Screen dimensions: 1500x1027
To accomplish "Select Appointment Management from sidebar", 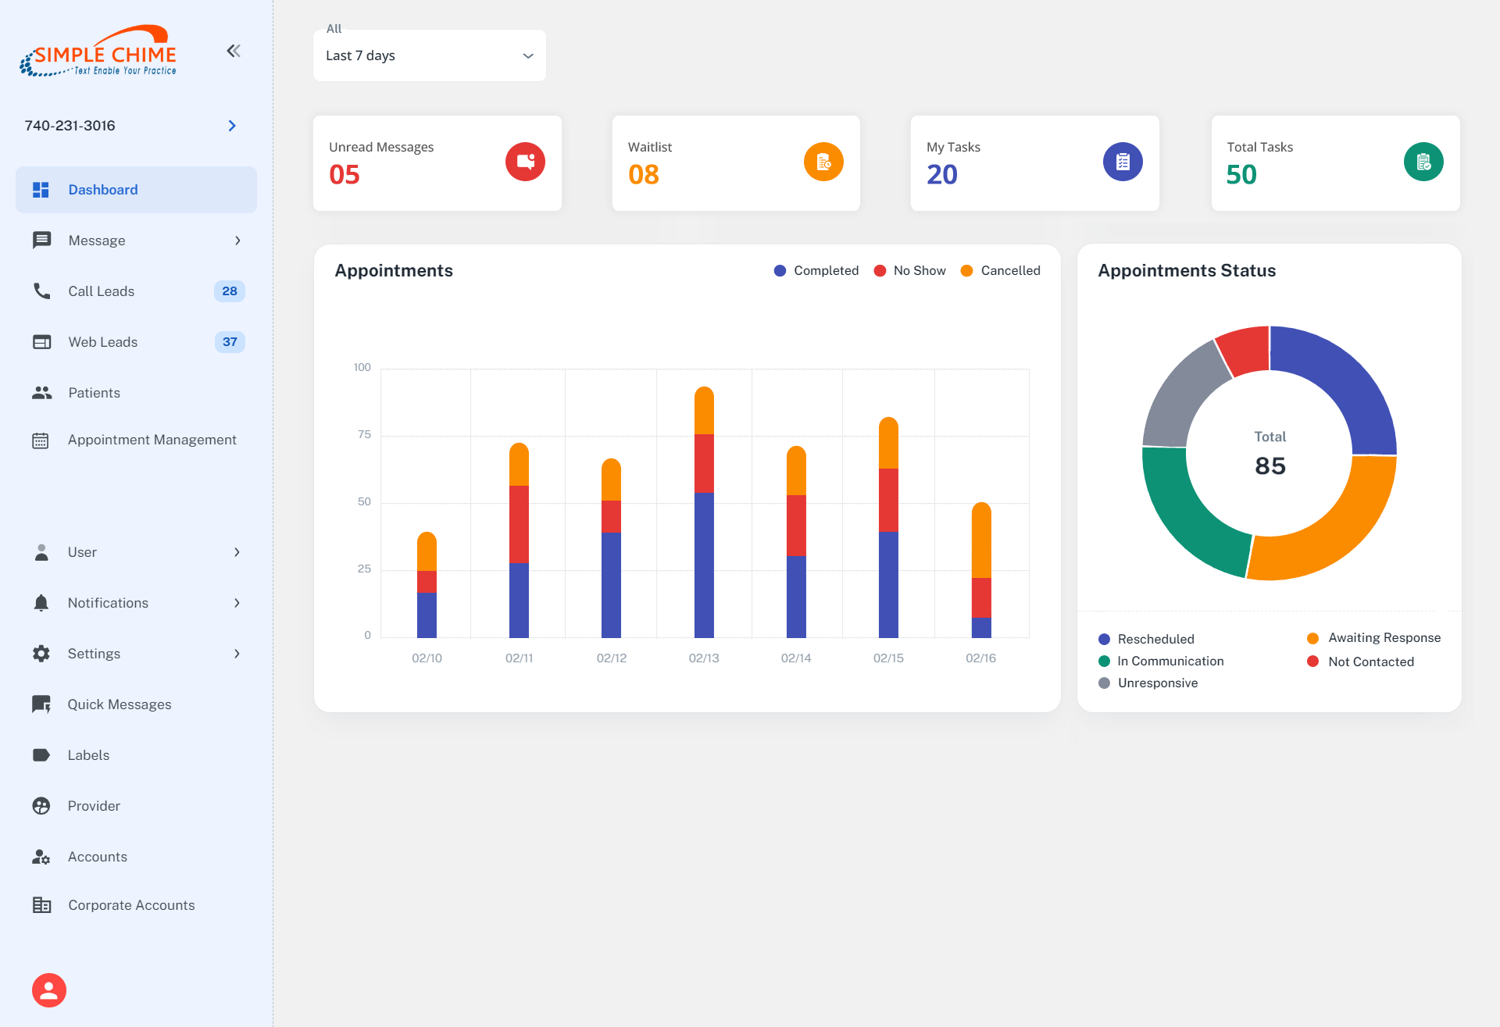I will [152, 439].
